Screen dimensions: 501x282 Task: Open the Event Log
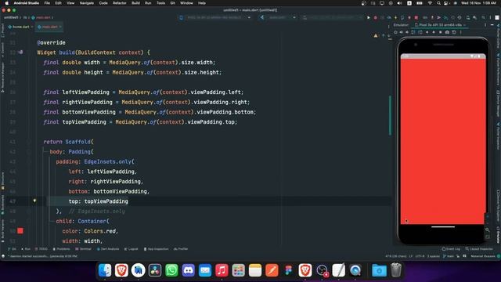451,249
